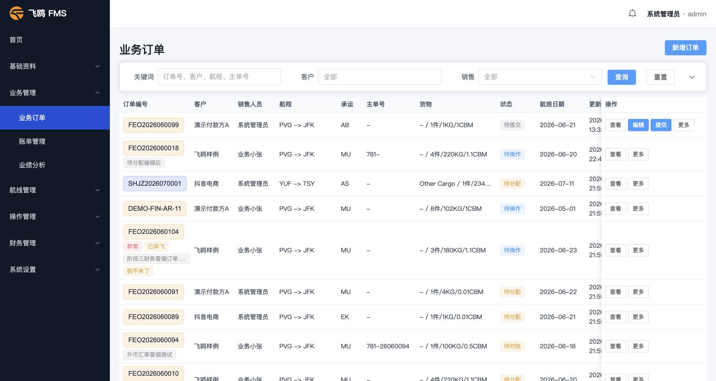Click 查看 for order DEMO-FIN-AR-11

[x=615, y=209]
